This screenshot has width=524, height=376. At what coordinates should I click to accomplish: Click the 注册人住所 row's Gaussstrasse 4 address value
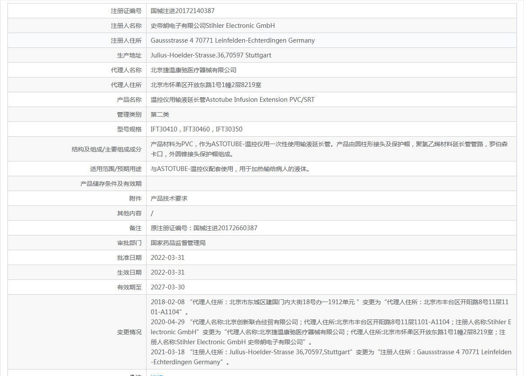(233, 40)
